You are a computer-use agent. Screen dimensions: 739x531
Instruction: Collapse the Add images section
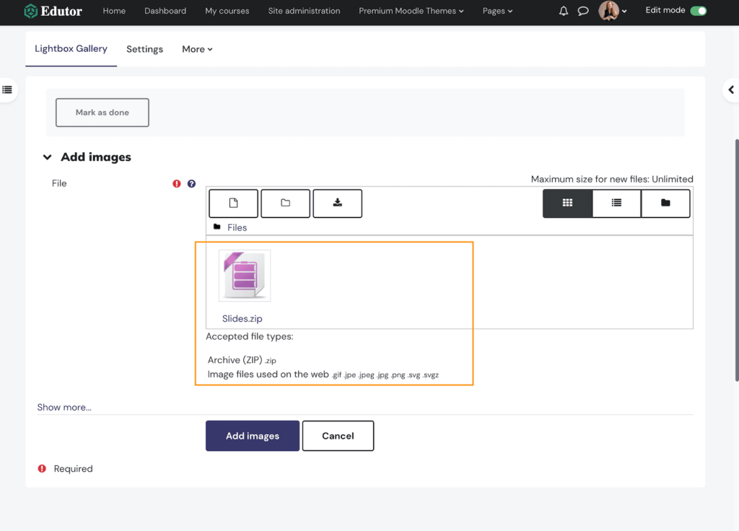48,157
